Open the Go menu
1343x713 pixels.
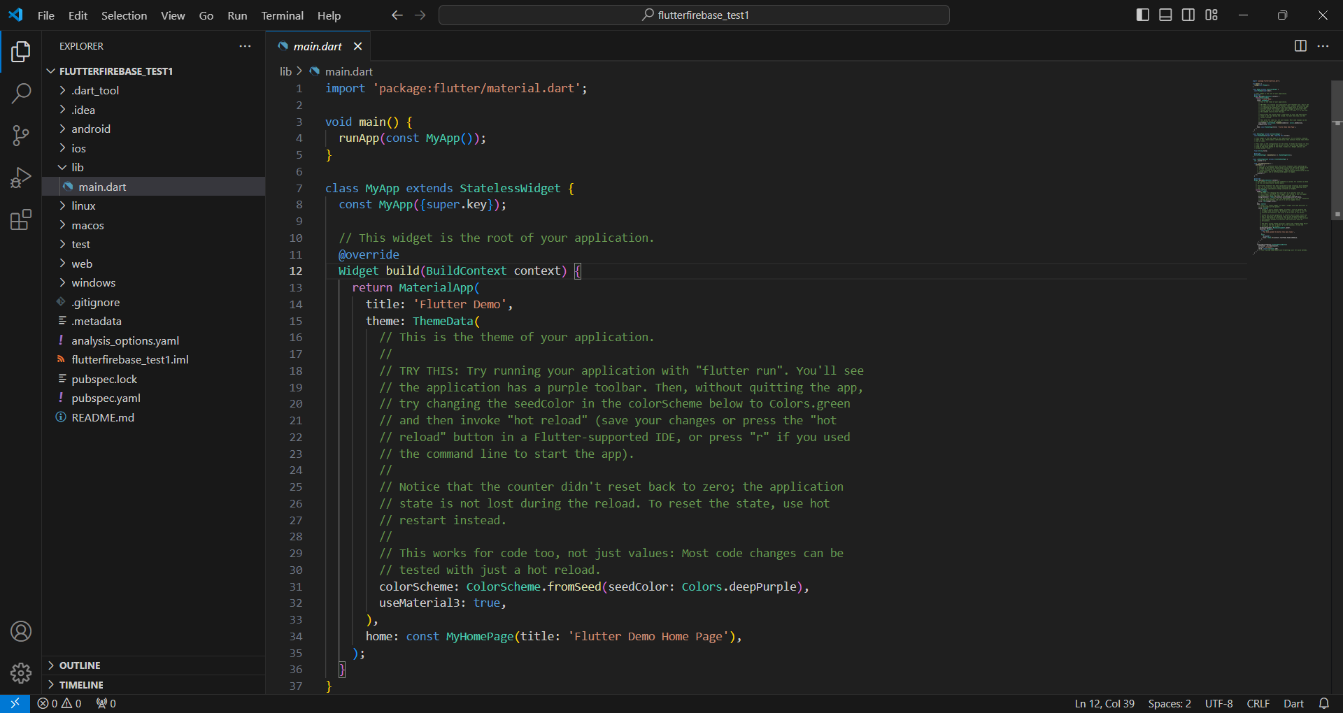(x=206, y=15)
